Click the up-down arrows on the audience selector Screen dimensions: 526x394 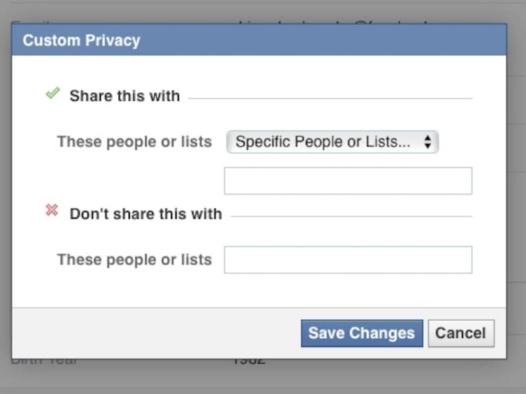429,141
